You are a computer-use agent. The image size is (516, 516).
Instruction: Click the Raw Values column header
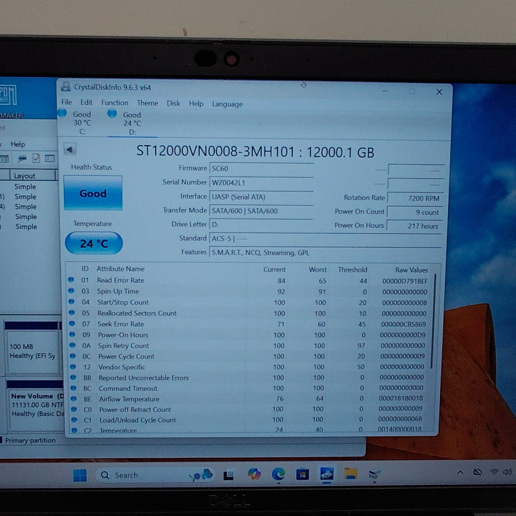pos(411,270)
